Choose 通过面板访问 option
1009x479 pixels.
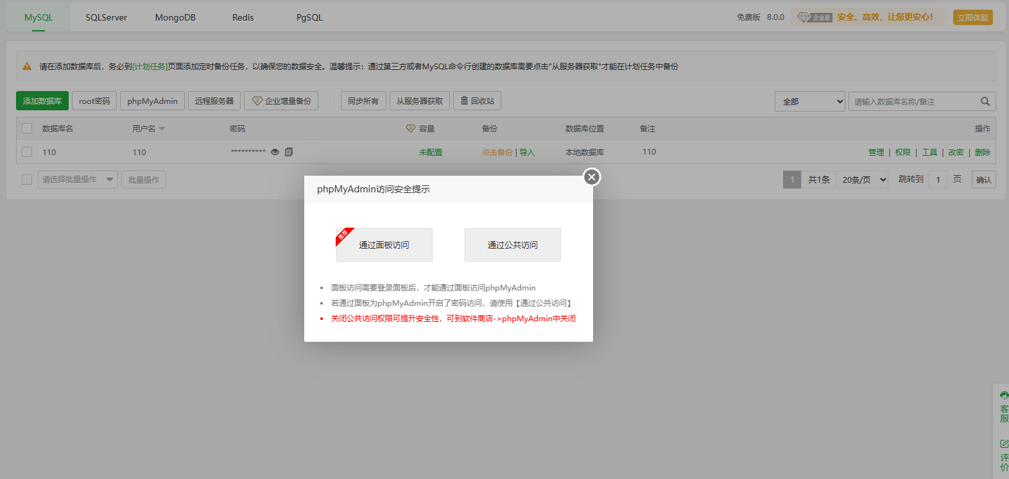coord(384,245)
